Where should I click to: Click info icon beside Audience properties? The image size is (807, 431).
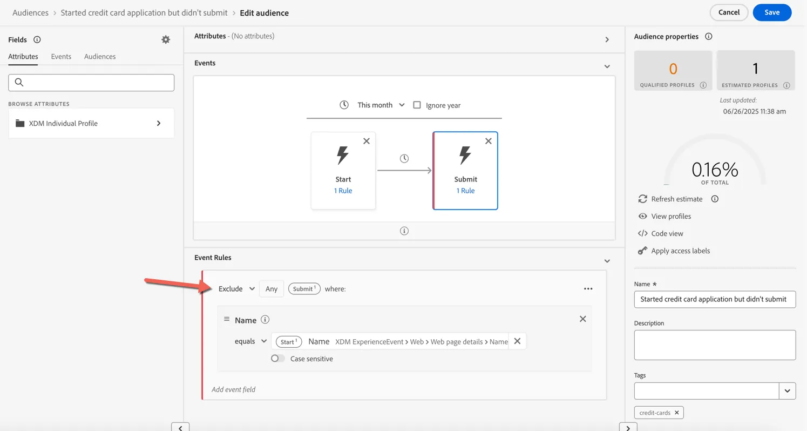click(709, 36)
